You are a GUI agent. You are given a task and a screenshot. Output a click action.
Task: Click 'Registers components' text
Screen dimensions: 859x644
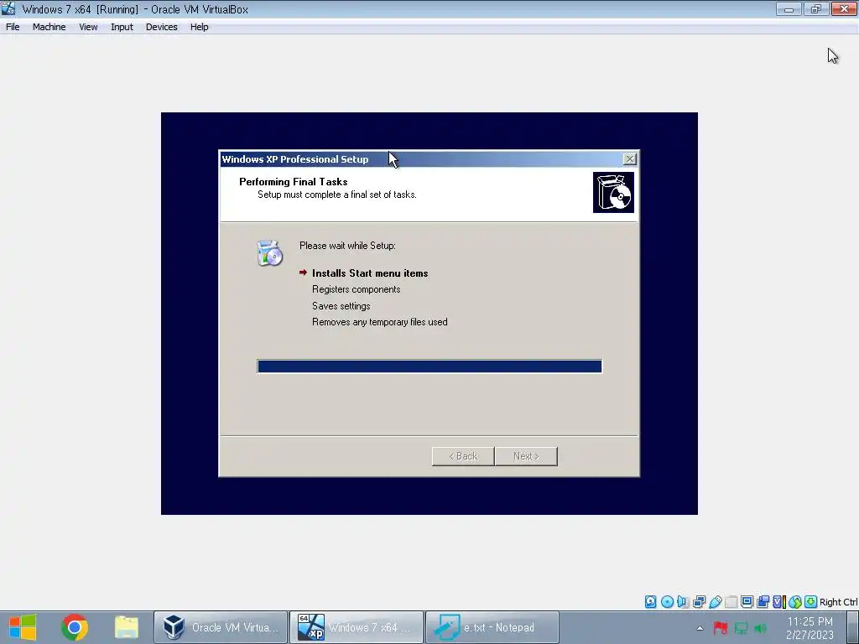pyautogui.click(x=356, y=289)
